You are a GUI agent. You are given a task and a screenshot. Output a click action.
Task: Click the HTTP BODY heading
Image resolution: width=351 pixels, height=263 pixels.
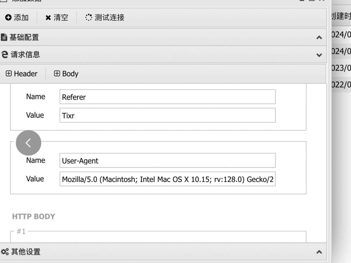click(x=34, y=216)
